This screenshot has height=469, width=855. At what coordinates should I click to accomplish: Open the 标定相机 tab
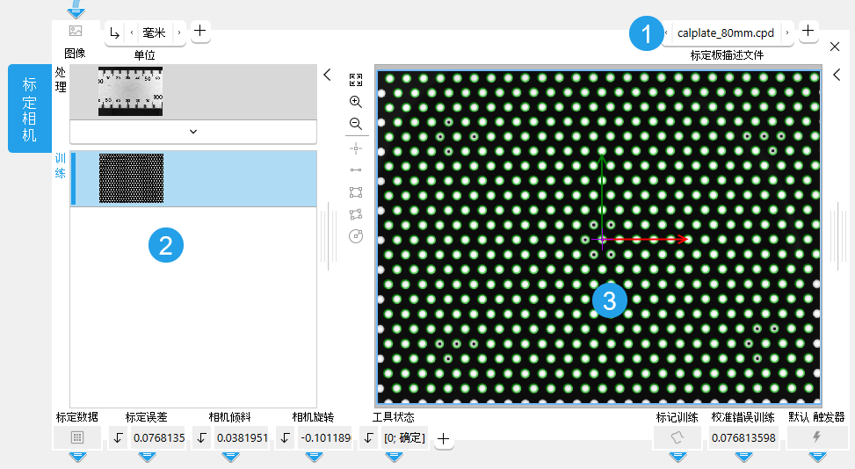pyautogui.click(x=30, y=108)
